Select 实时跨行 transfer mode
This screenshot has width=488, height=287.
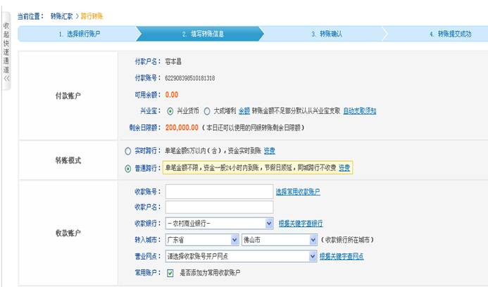pos(127,151)
